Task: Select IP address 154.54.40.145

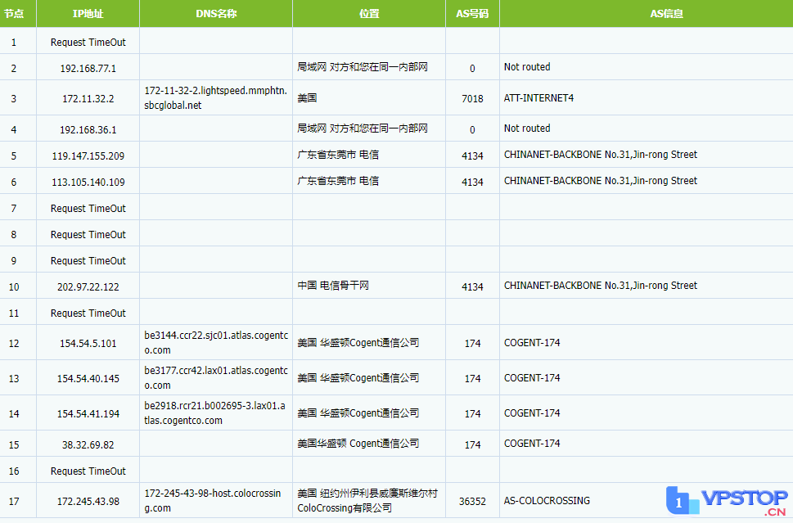Action: [88, 379]
